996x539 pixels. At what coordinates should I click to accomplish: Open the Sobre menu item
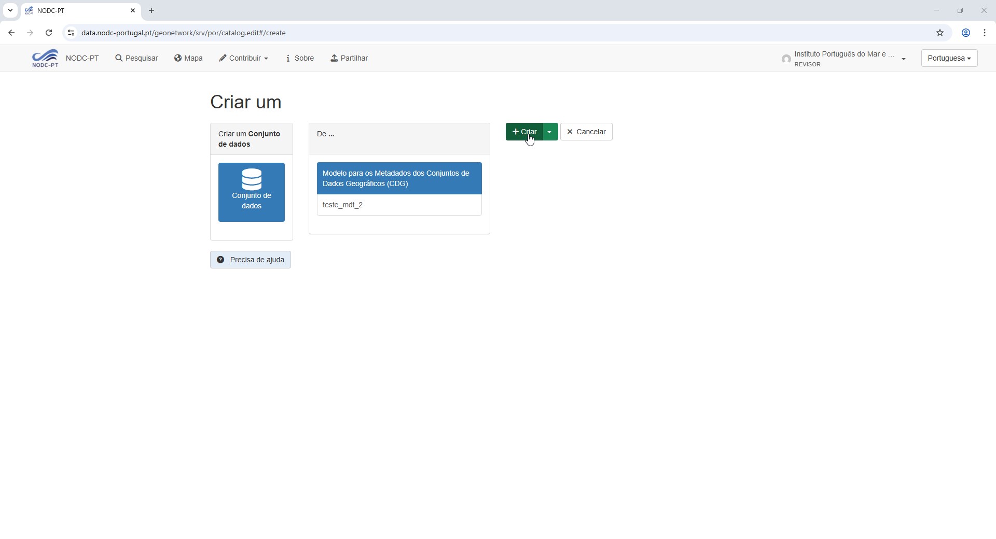[300, 58]
